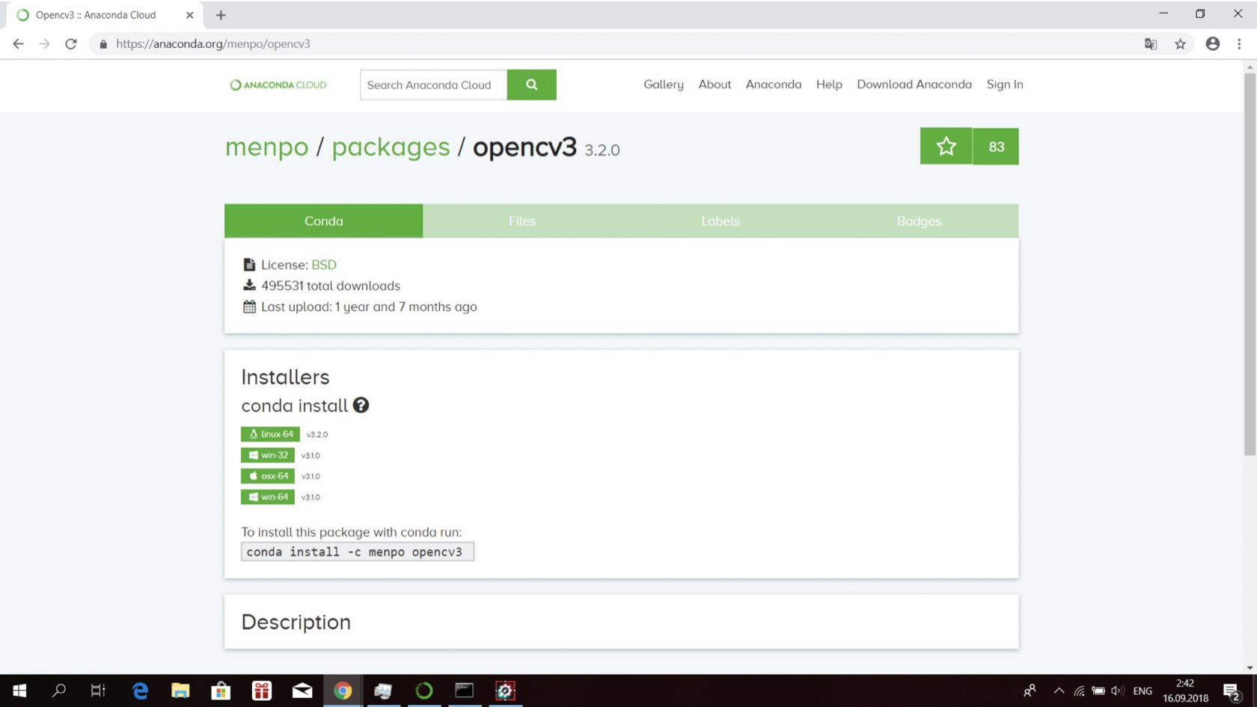This screenshot has height=707, width=1257.
Task: Click the page vertical scrollbar
Action: [x=1250, y=264]
